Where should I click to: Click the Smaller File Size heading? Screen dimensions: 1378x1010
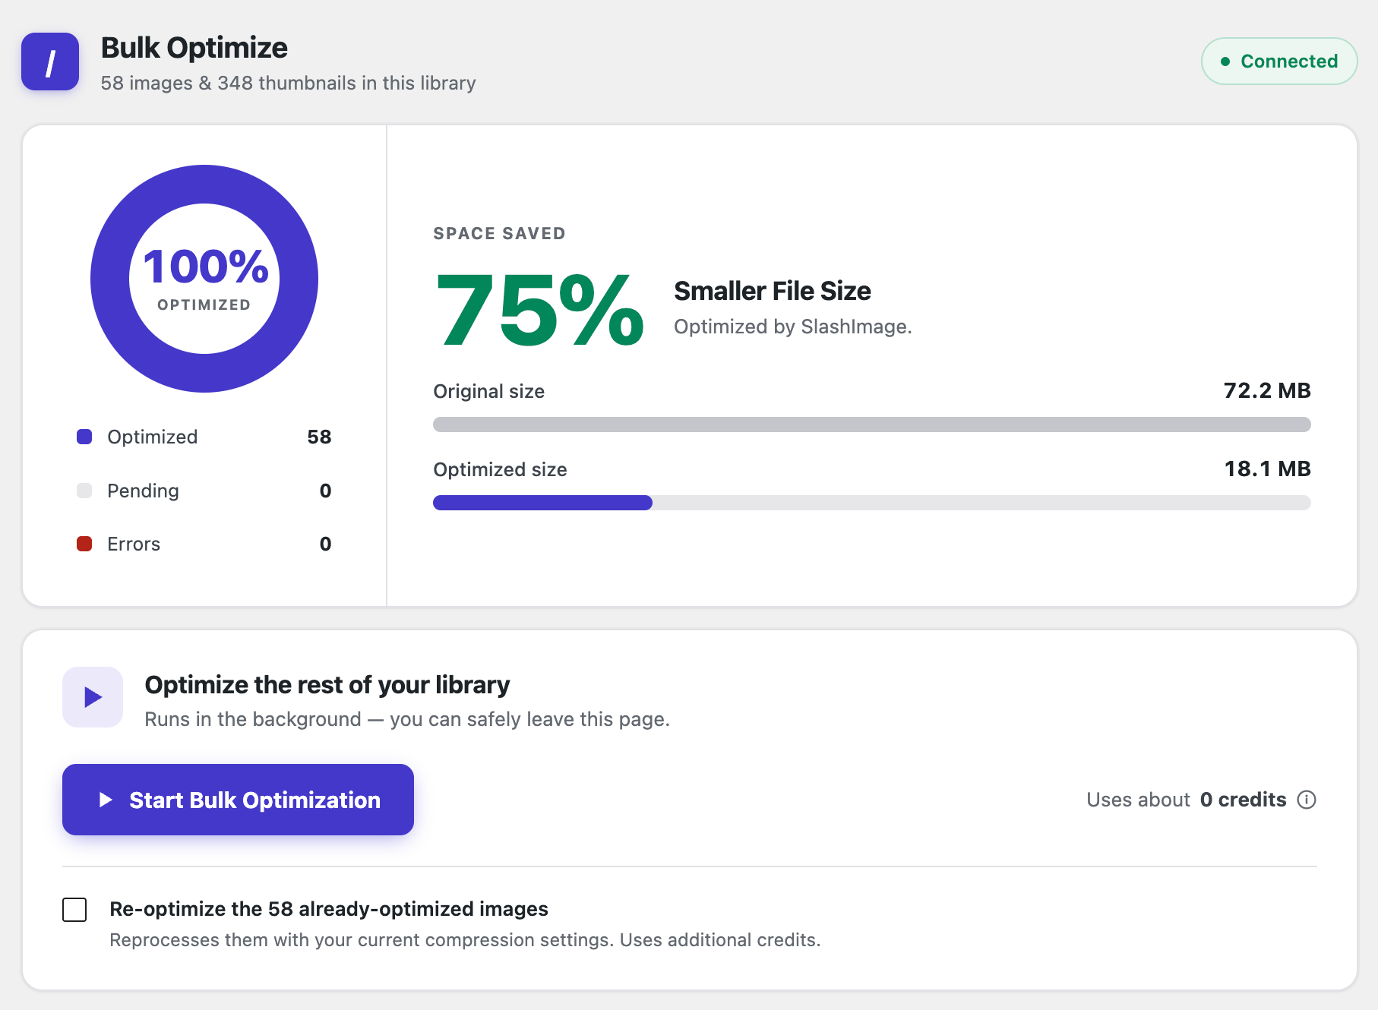click(773, 291)
